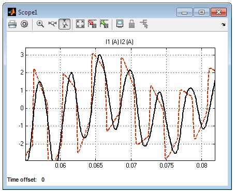This screenshot has width=235, height=193.
Task: Select the Zoom X-axis tool
Action: [52, 24]
